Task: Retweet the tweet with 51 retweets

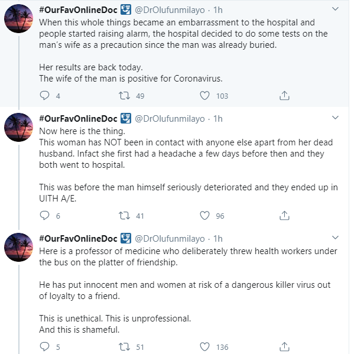Action: (124, 346)
